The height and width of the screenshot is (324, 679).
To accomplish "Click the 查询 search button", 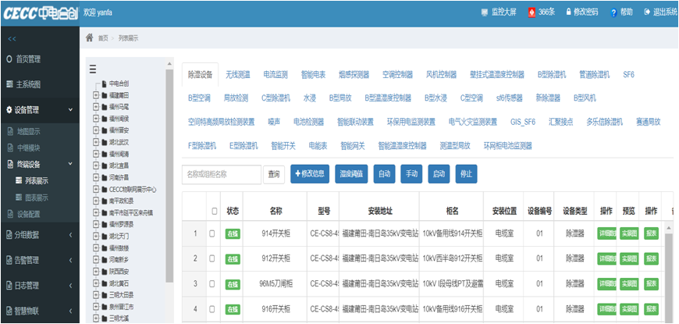I will point(273,174).
